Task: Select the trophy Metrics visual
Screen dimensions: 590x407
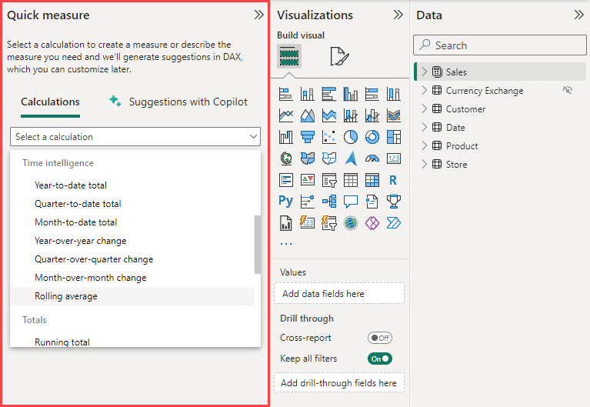Action: [394, 202]
